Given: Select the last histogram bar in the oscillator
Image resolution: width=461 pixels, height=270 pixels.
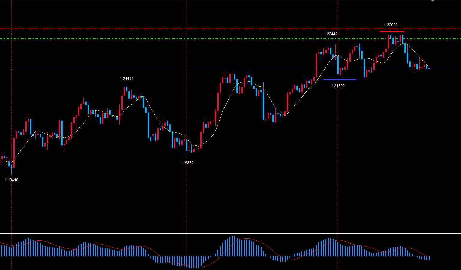Looking at the screenshot, I should click(x=429, y=258).
